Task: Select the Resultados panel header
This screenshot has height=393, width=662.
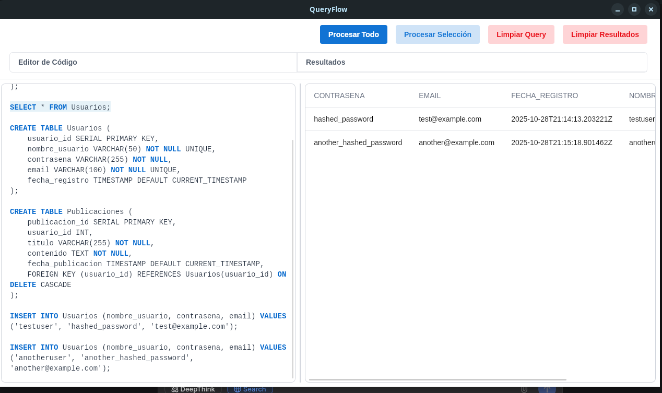Action: [x=472, y=62]
